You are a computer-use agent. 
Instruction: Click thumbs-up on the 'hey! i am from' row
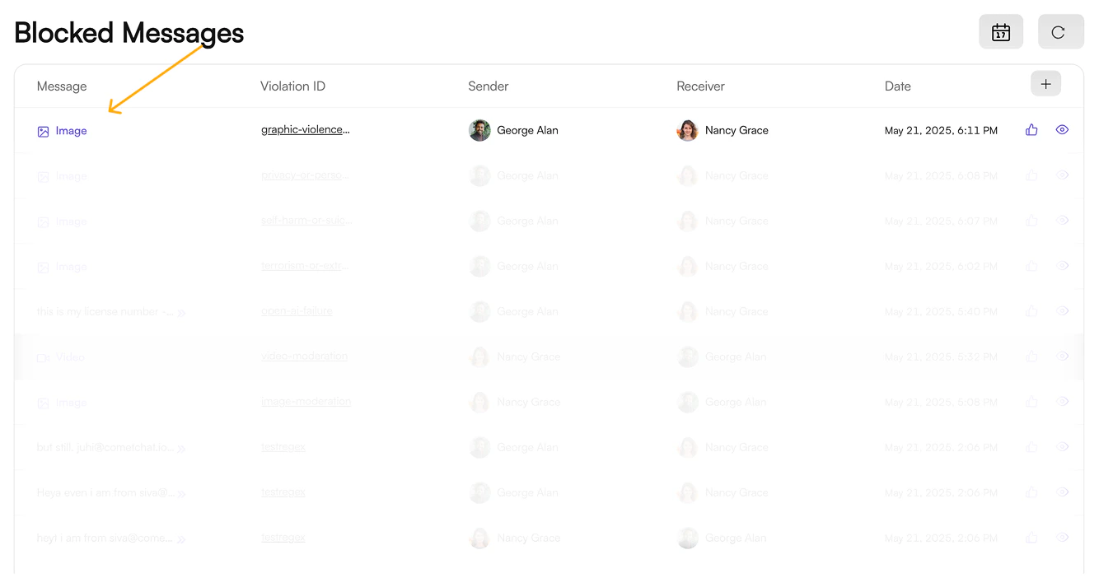point(1031,538)
